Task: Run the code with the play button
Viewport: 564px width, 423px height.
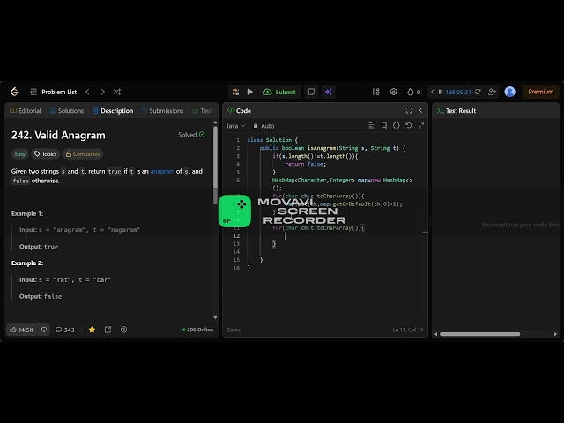Action: point(250,92)
